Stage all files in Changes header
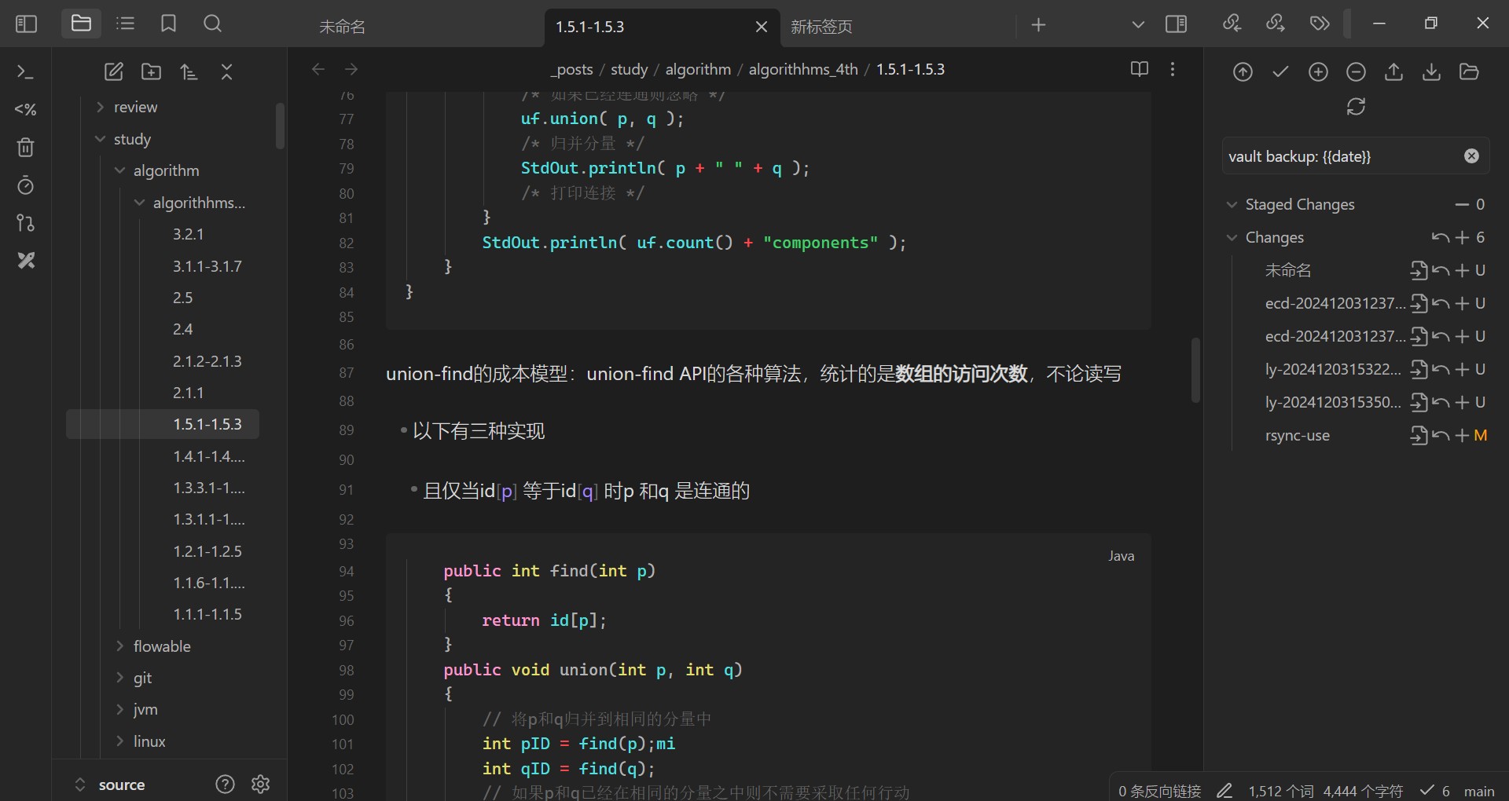The width and height of the screenshot is (1509, 801). point(1462,237)
